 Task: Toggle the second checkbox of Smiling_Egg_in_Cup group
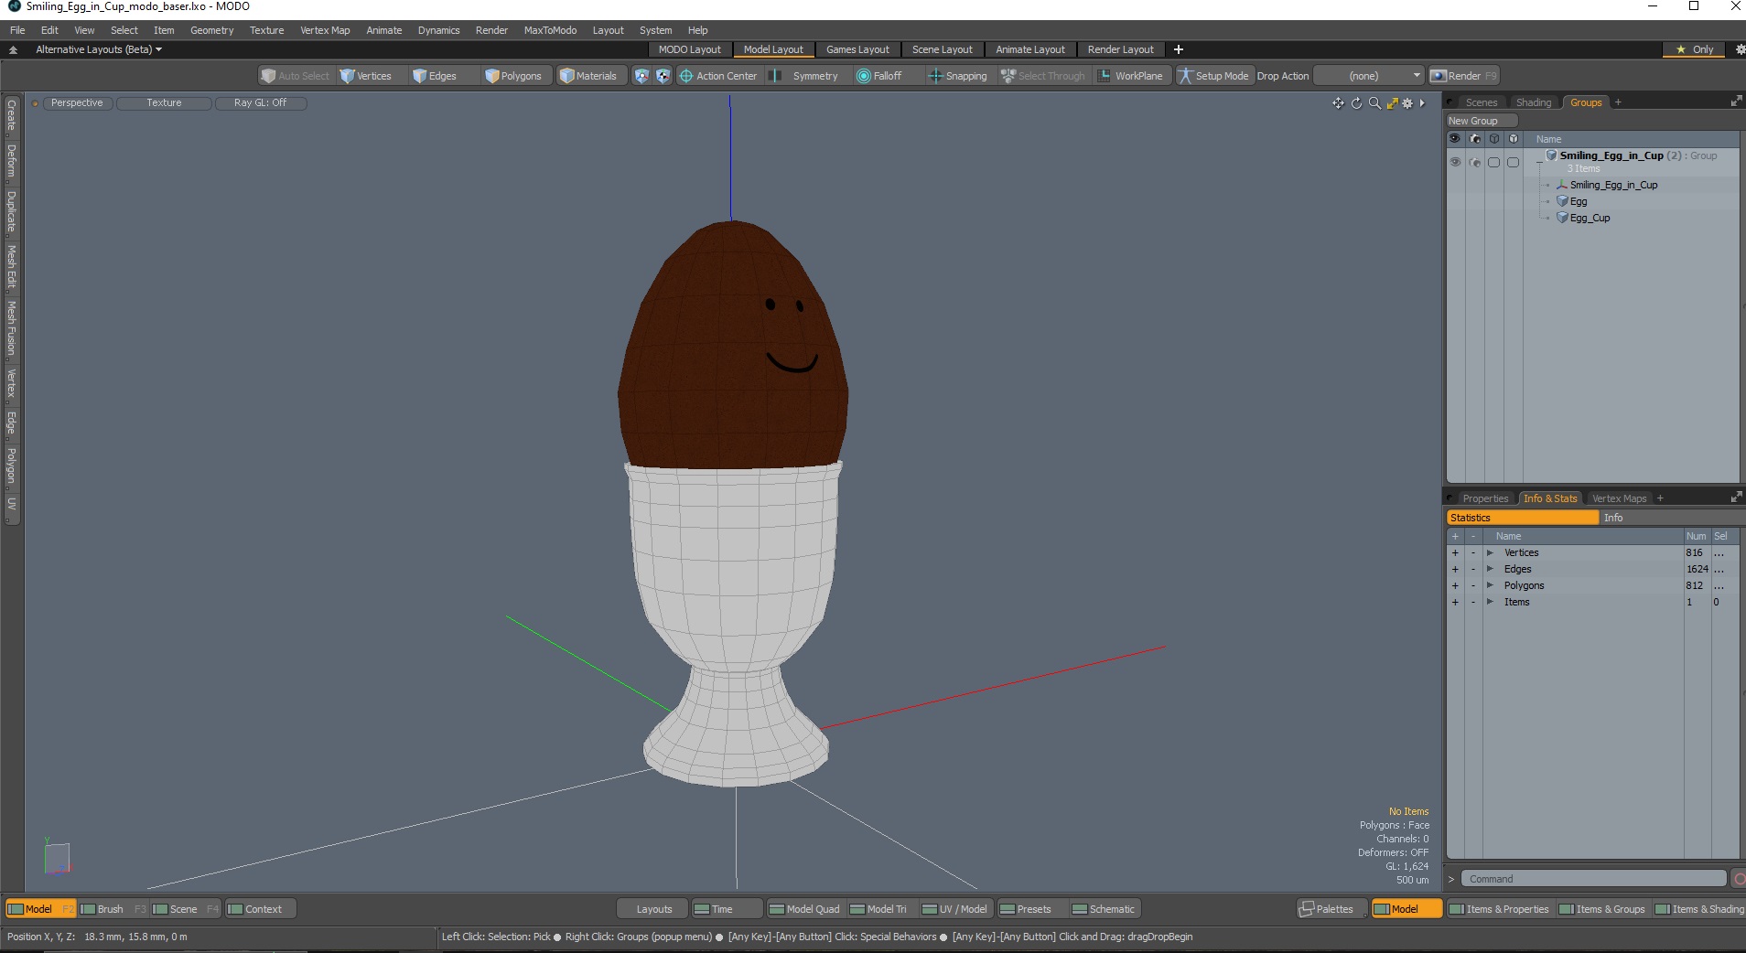1513,162
